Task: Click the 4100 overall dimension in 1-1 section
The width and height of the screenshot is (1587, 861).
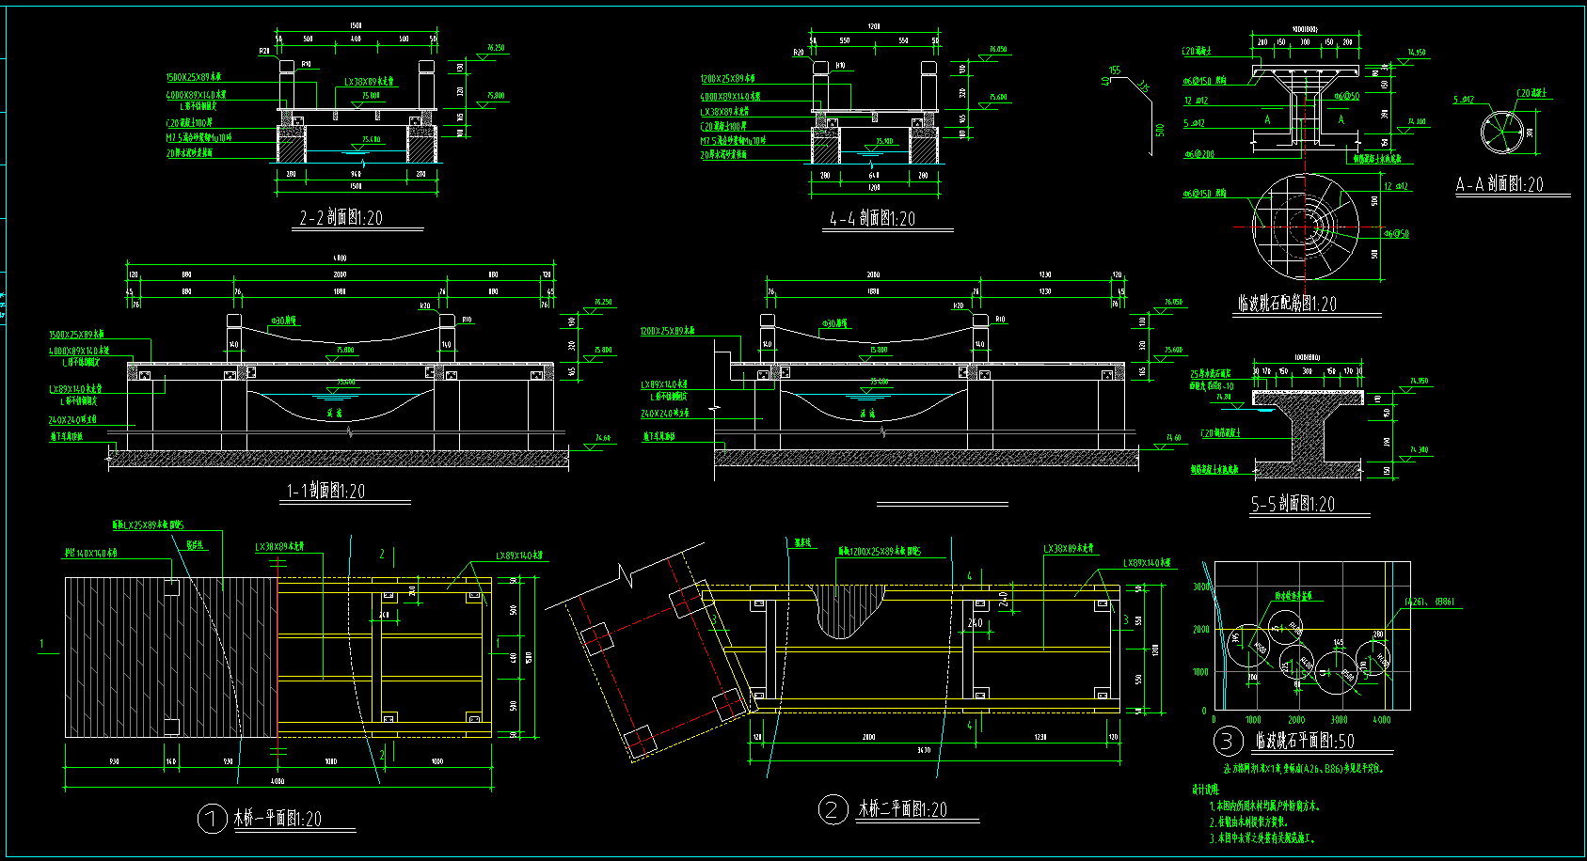Action: tap(340, 258)
